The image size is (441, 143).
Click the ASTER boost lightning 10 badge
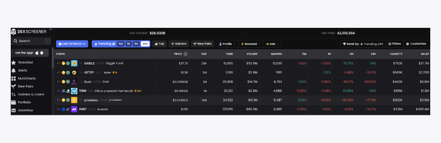(115, 73)
